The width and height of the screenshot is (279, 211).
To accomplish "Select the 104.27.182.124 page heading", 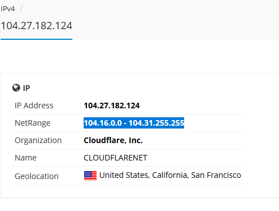I will (x=36, y=26).
